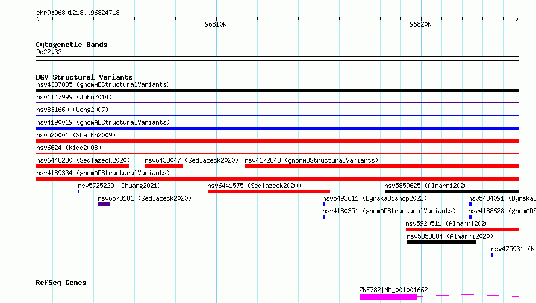Open variant nsv6438047 (Sedlazeck2020) label
Image resolution: width=536 pixels, height=303 pixels.
(192, 160)
